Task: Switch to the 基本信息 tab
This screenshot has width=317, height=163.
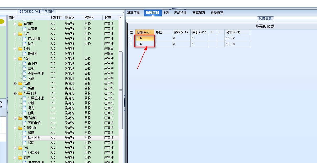Action: coord(133,13)
